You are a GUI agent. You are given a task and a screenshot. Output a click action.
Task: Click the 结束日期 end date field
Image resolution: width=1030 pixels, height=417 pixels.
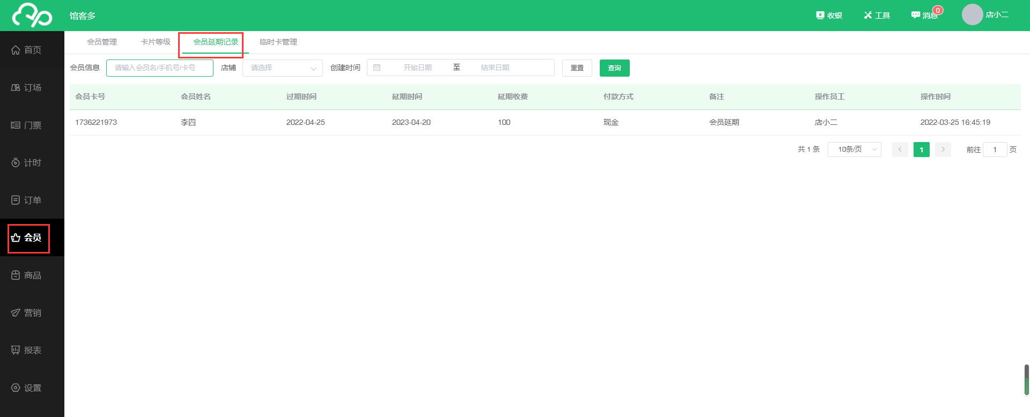pos(495,68)
